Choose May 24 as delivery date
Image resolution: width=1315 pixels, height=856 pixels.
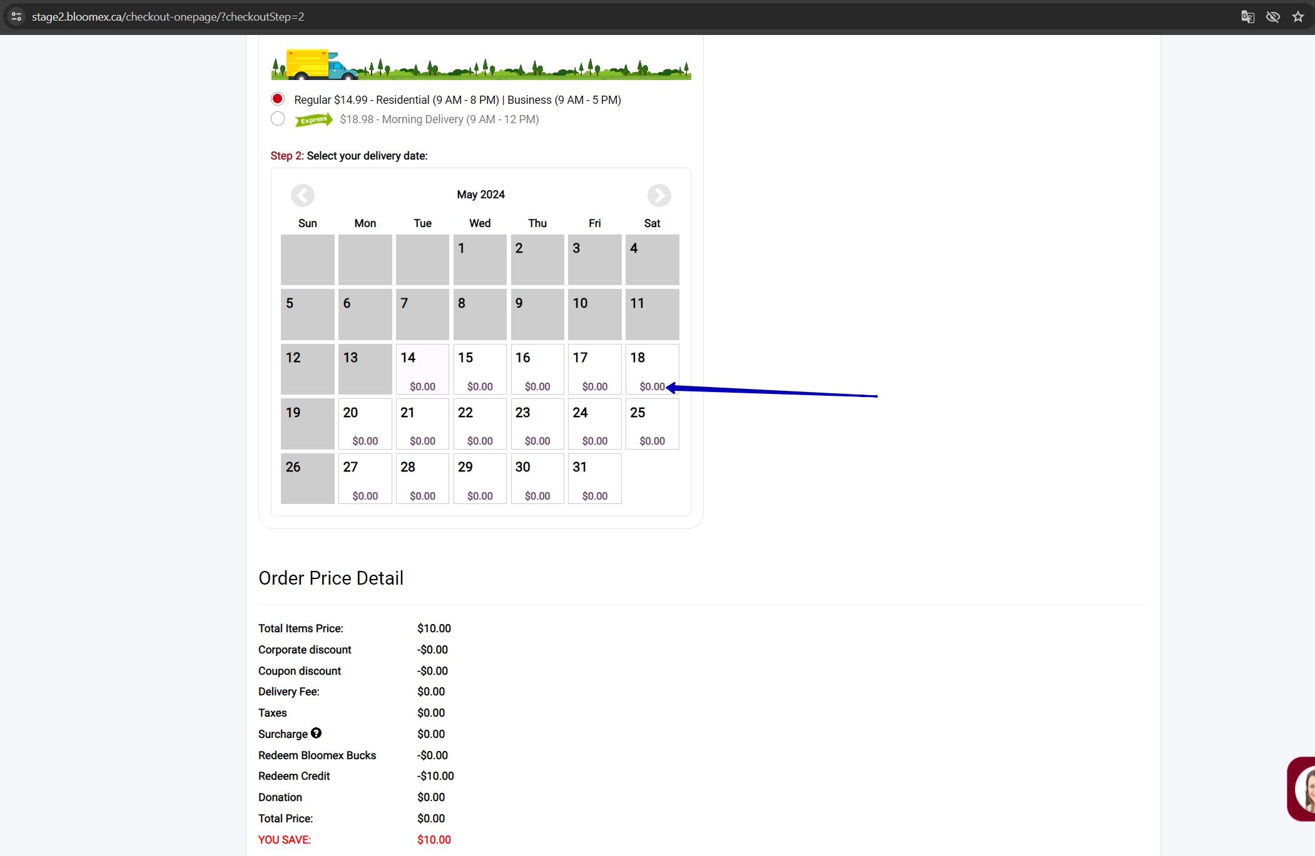pos(595,424)
